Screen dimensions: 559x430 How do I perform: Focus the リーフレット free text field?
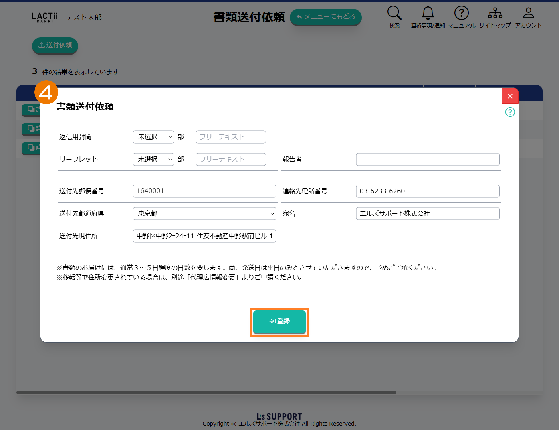click(230, 159)
